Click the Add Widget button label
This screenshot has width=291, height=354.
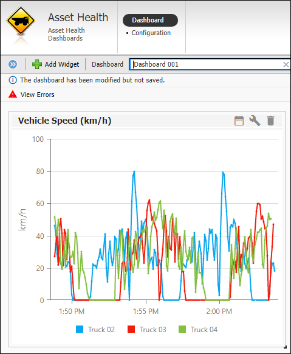pyautogui.click(x=62, y=64)
